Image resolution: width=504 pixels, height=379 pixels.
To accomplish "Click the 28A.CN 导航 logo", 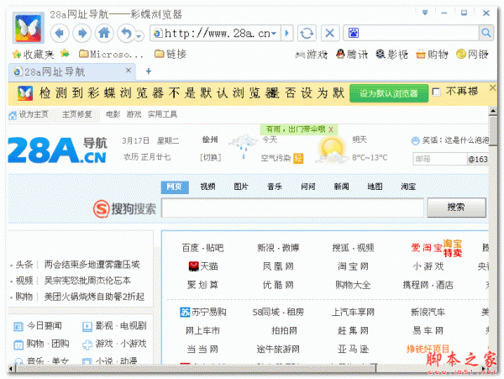I will coord(58,150).
